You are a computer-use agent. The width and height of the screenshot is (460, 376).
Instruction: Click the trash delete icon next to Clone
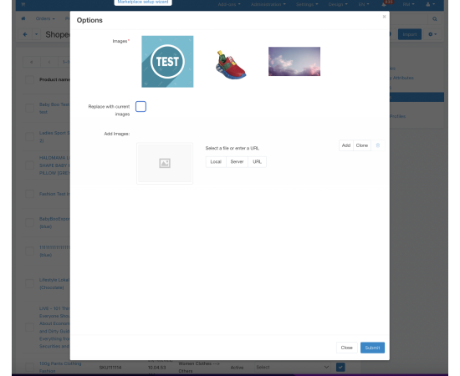378,145
